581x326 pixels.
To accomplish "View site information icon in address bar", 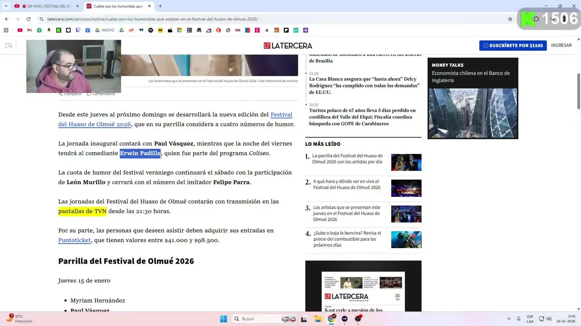I will pyautogui.click(x=41, y=19).
